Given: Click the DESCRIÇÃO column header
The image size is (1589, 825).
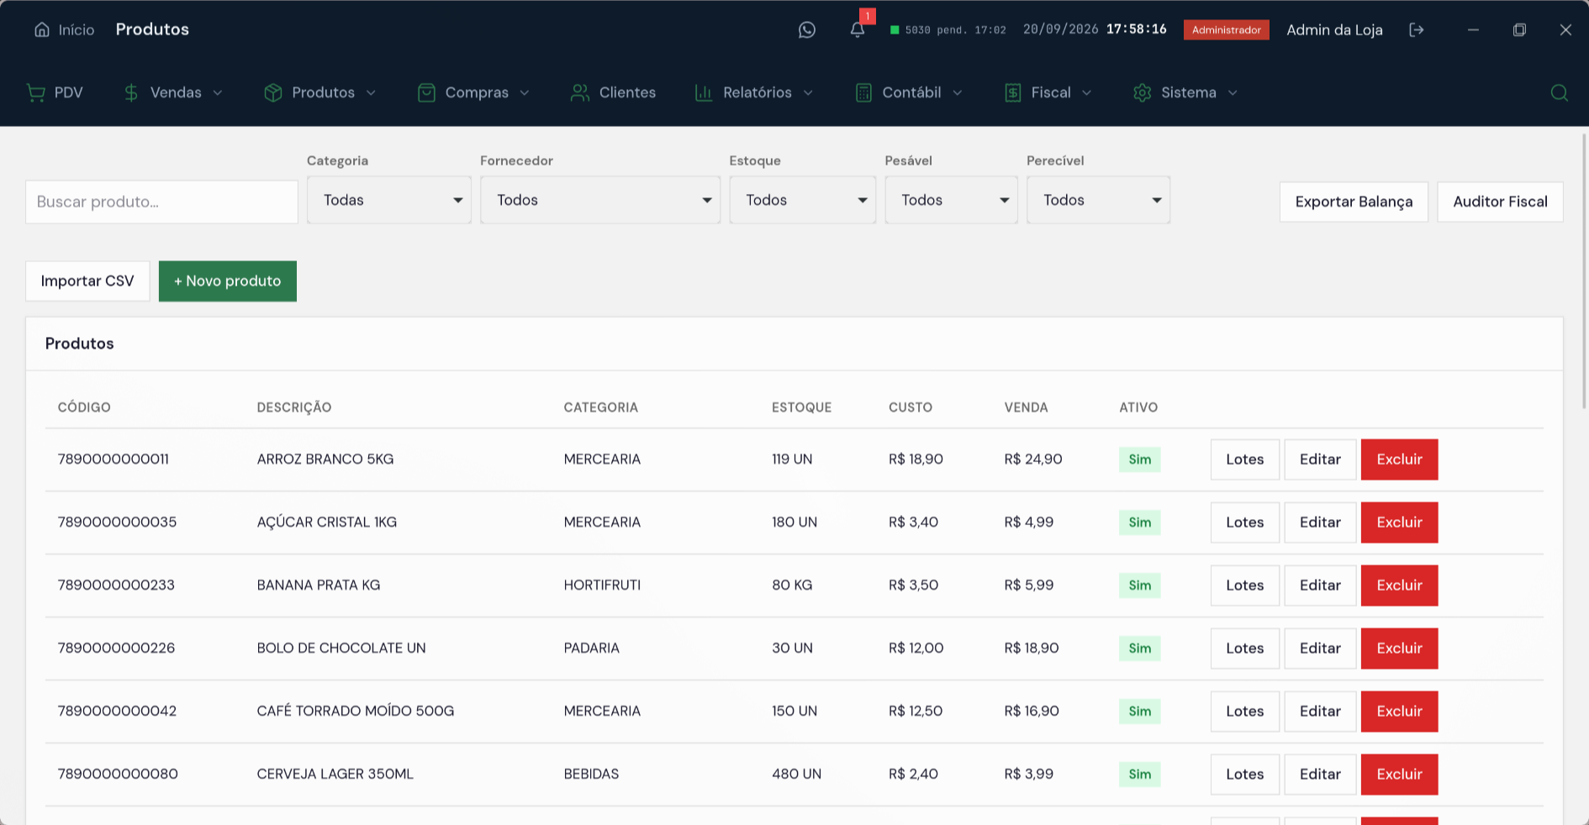Looking at the screenshot, I should coord(294,407).
